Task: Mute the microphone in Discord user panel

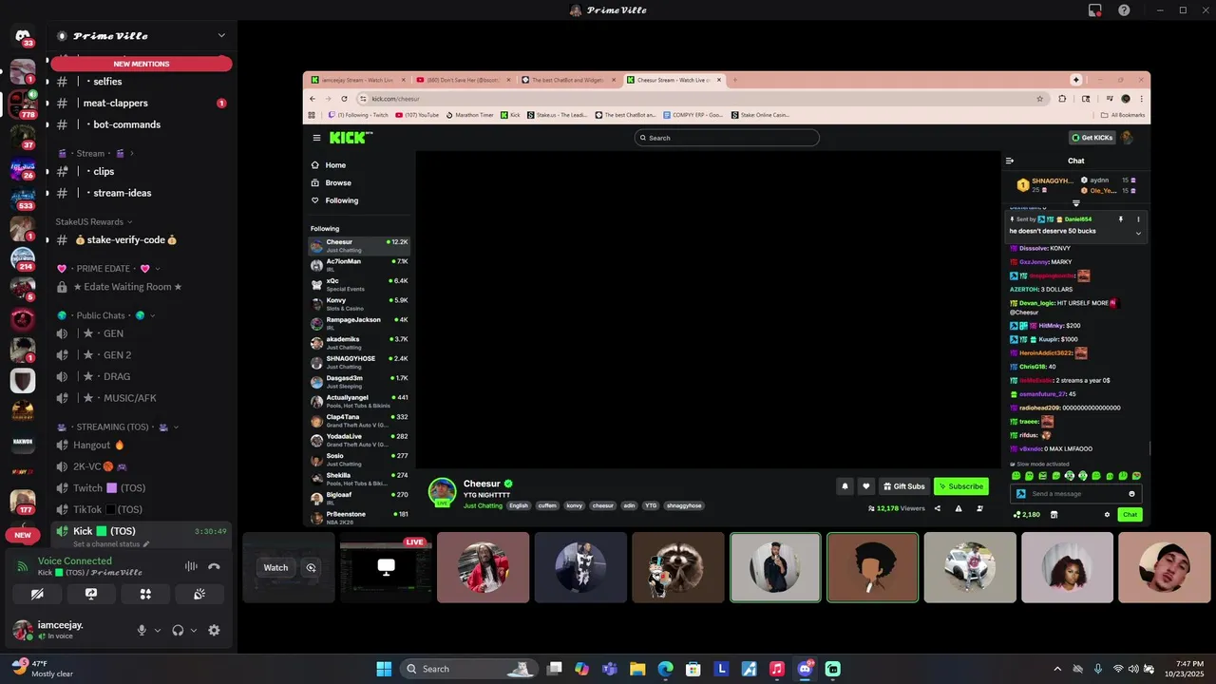Action: [142, 630]
